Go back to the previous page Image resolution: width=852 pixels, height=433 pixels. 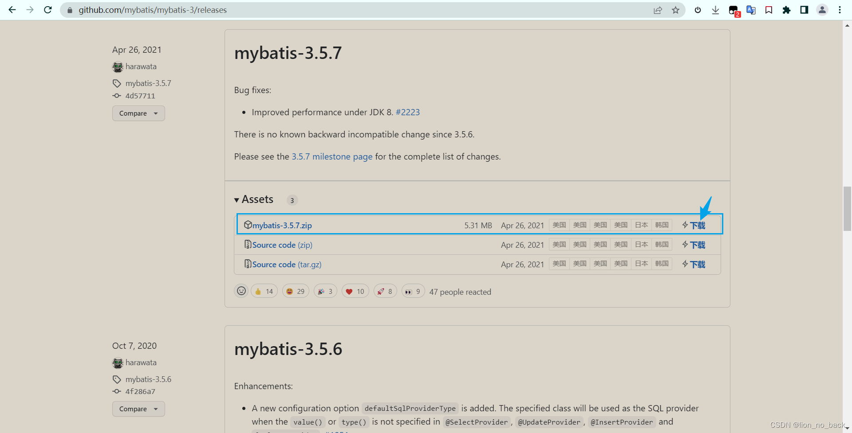[x=12, y=10]
